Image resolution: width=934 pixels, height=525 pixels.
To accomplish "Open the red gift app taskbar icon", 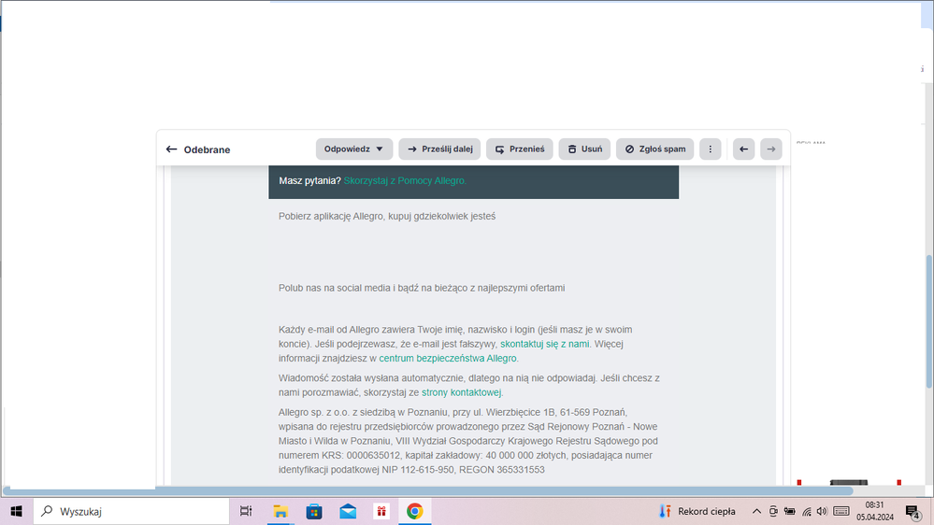I will tap(381, 511).
